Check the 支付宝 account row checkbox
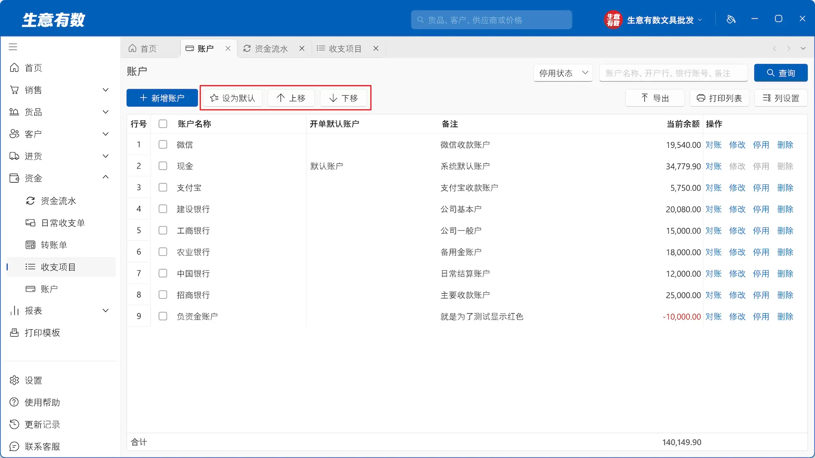Screen dimensions: 815x458 [x=163, y=188]
